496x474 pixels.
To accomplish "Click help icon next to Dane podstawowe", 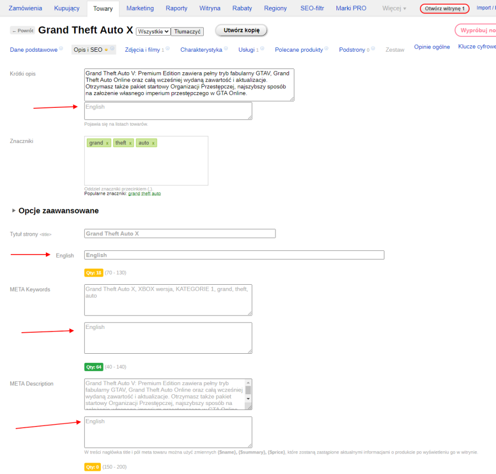I will coord(61,49).
